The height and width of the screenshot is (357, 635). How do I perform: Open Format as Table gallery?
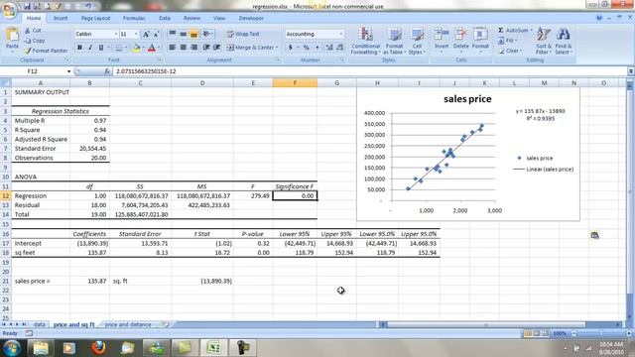394,41
